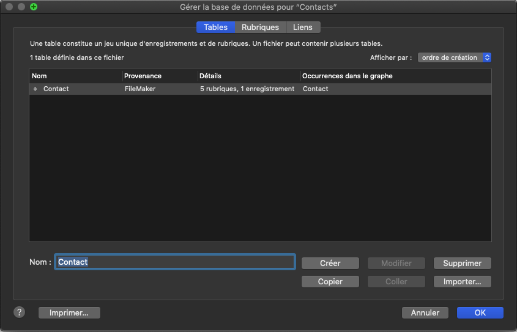The image size is (517, 332).
Task: Sort by the Nom column header
Action: [75, 76]
